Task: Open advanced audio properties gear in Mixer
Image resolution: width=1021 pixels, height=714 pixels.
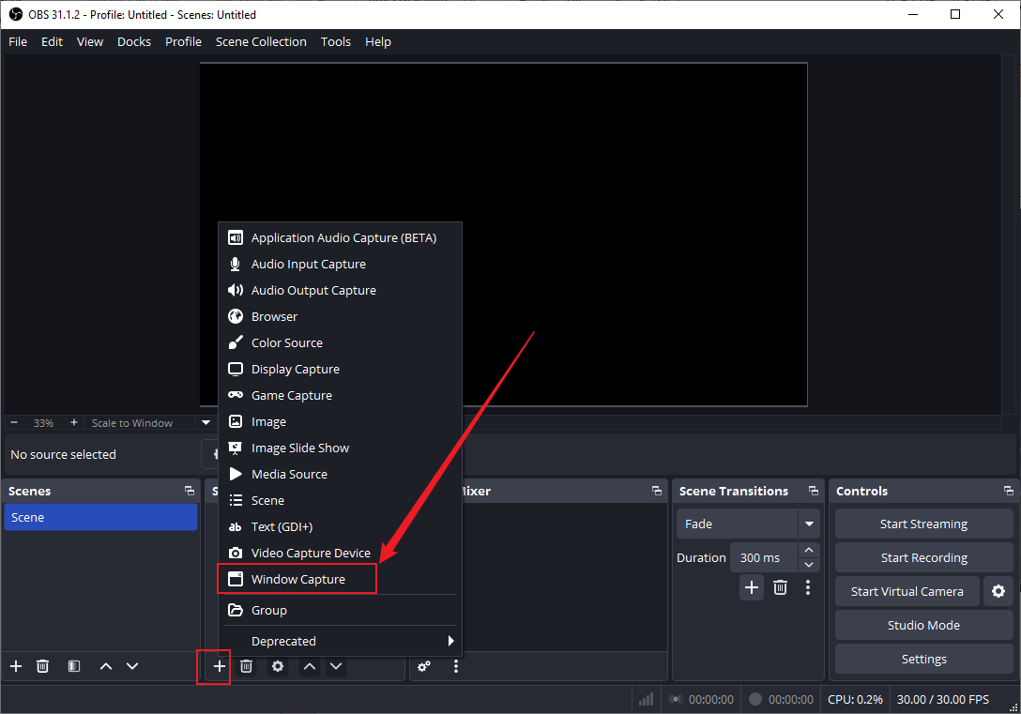Action: point(424,666)
